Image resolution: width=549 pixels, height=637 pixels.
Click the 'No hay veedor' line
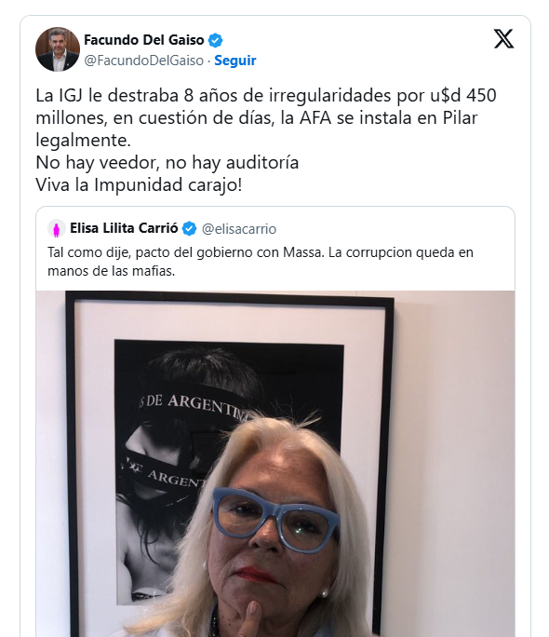coord(167,162)
